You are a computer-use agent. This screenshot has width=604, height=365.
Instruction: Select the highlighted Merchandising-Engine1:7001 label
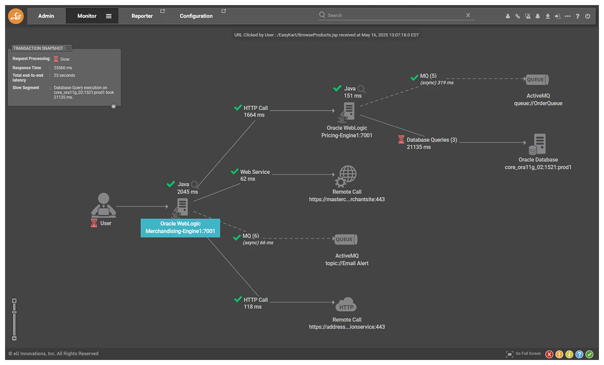tap(180, 228)
